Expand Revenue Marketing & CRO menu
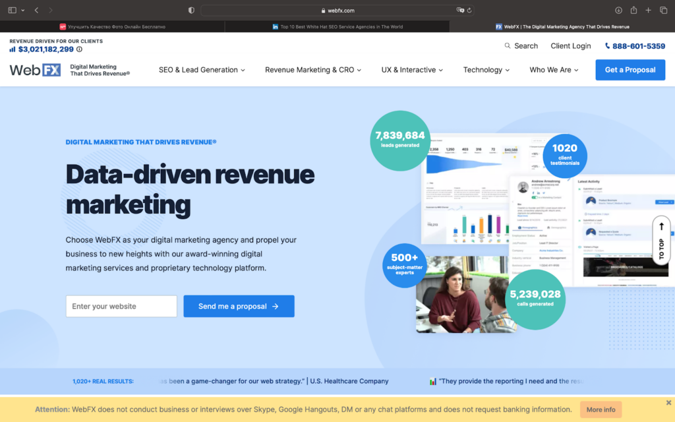Screen dimensions: 675x422 coord(313,70)
